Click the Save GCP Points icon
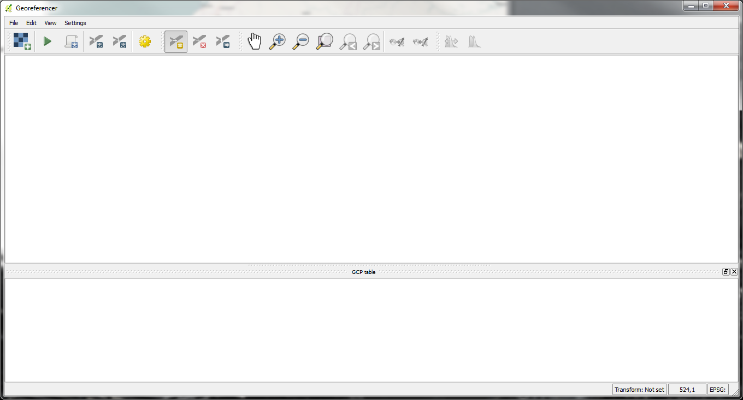Screen dimensions: 743x400 click(x=120, y=41)
